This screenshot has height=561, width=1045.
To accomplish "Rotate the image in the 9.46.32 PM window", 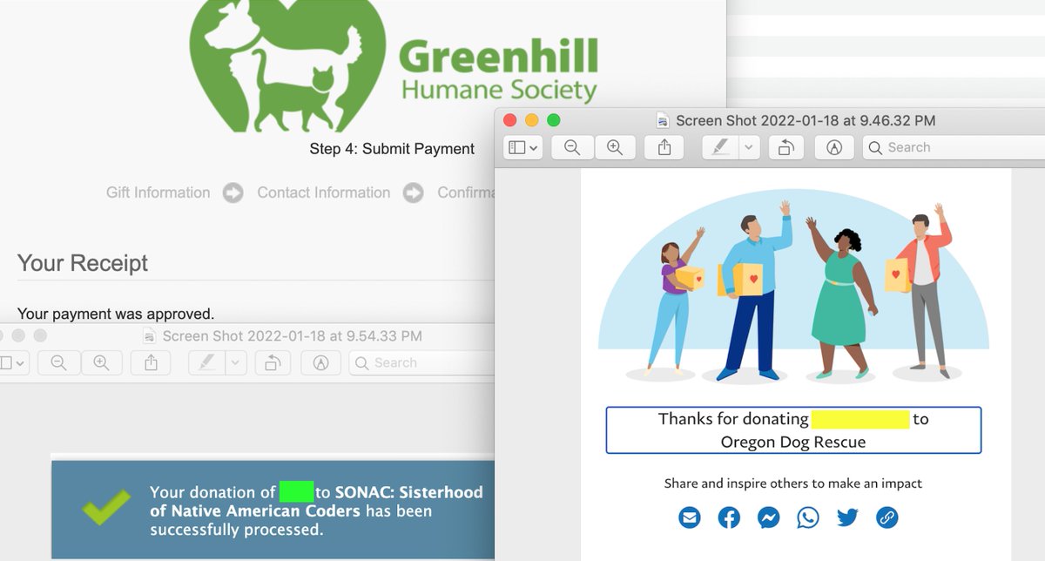I will (785, 147).
